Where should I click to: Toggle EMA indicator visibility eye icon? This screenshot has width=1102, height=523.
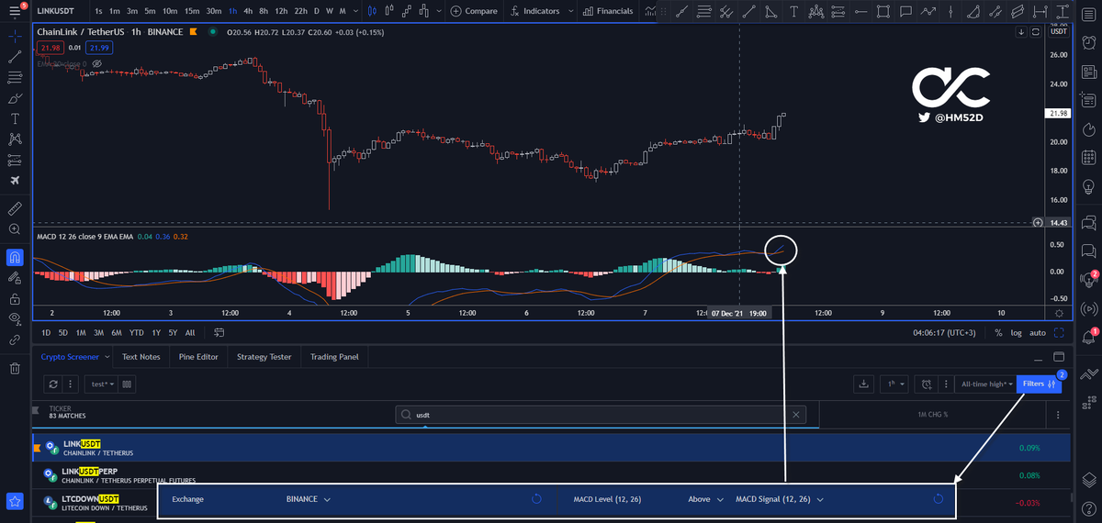pyautogui.click(x=96, y=64)
